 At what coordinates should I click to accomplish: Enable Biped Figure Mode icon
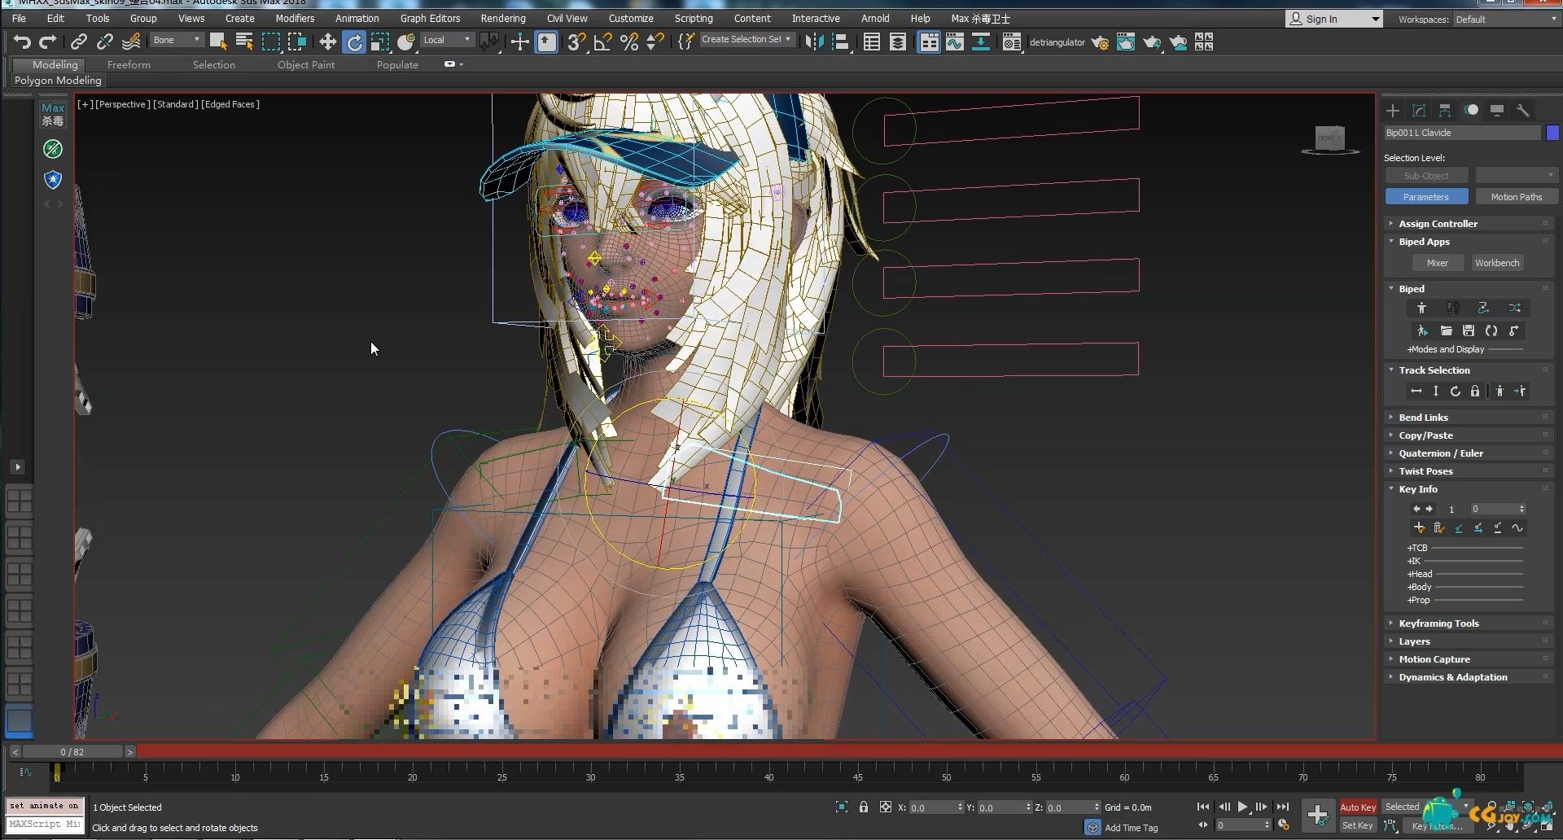(1421, 308)
